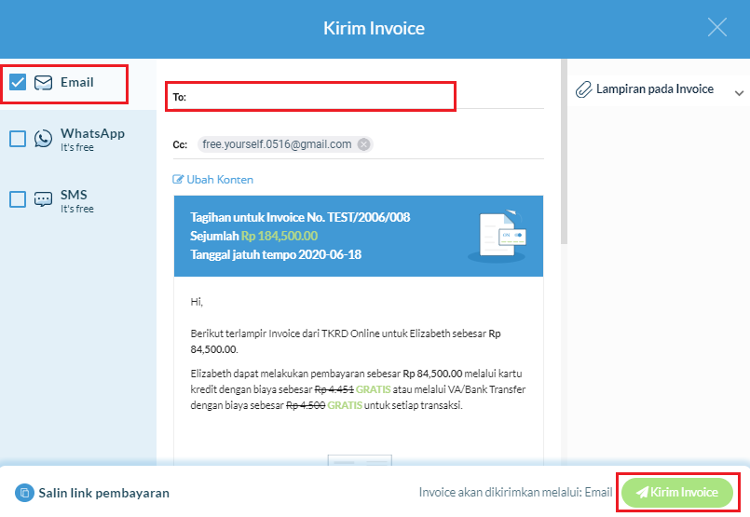This screenshot has width=750, height=517.
Task: Click the Email envelope icon
Action: pos(43,83)
